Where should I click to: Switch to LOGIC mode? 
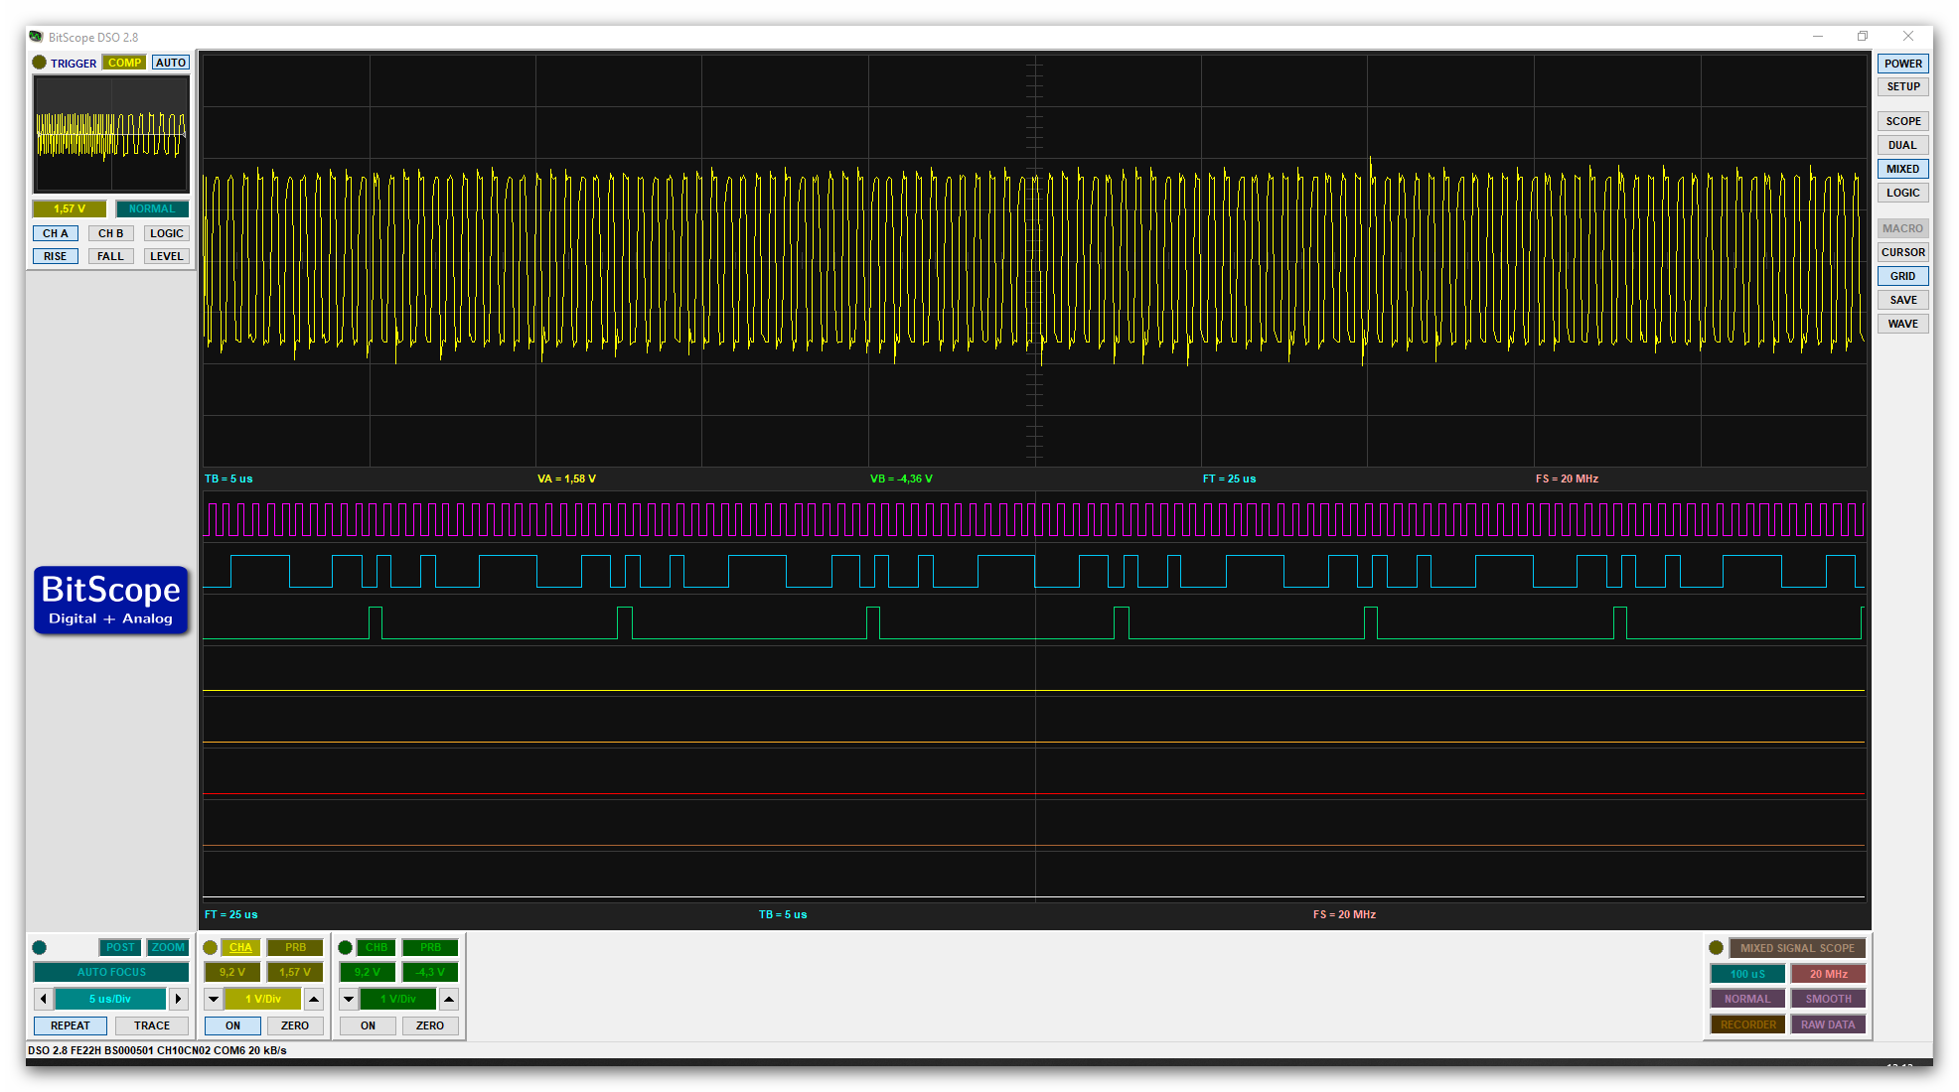point(1903,193)
